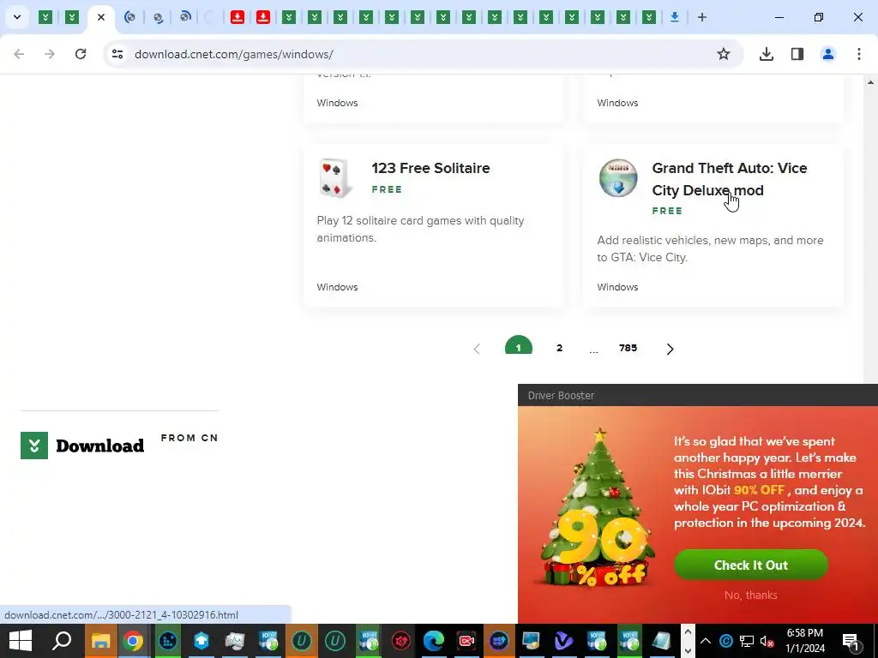Toggle the Chrome side panel
The width and height of the screenshot is (878, 658).
point(797,54)
